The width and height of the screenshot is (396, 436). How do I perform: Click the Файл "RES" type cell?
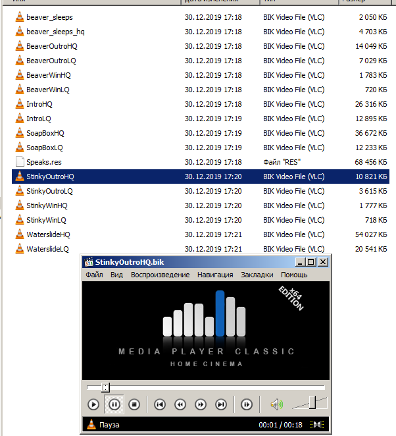click(282, 162)
